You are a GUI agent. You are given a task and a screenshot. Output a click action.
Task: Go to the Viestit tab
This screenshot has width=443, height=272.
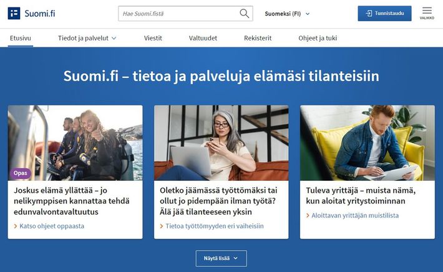pos(153,38)
